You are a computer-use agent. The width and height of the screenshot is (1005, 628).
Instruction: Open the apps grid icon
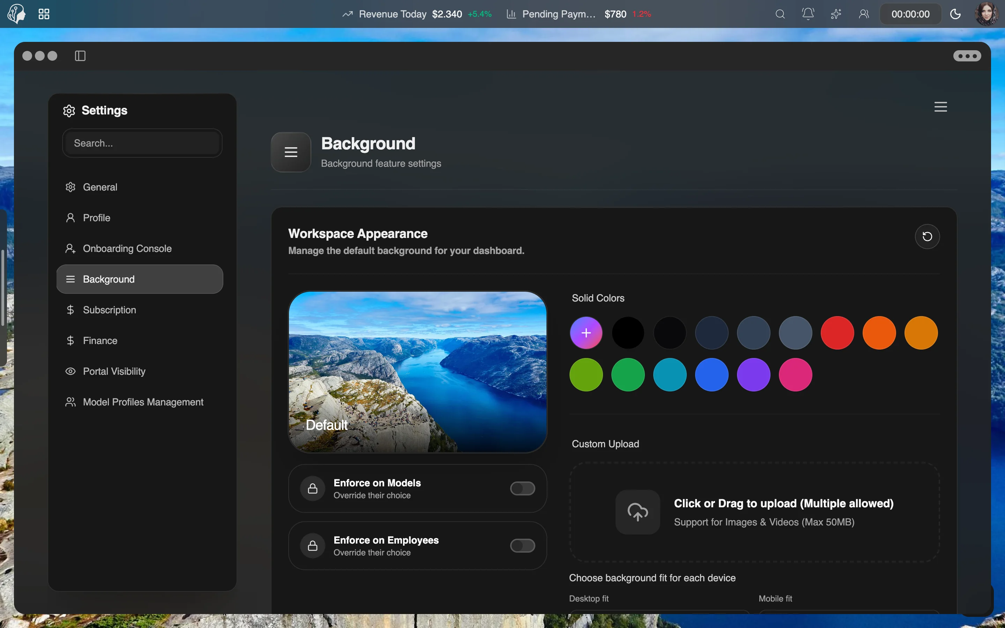pyautogui.click(x=44, y=14)
